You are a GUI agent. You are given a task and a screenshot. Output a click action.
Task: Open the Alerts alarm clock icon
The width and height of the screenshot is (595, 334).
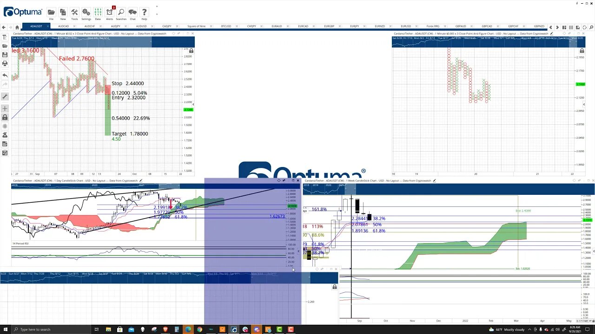pos(110,12)
